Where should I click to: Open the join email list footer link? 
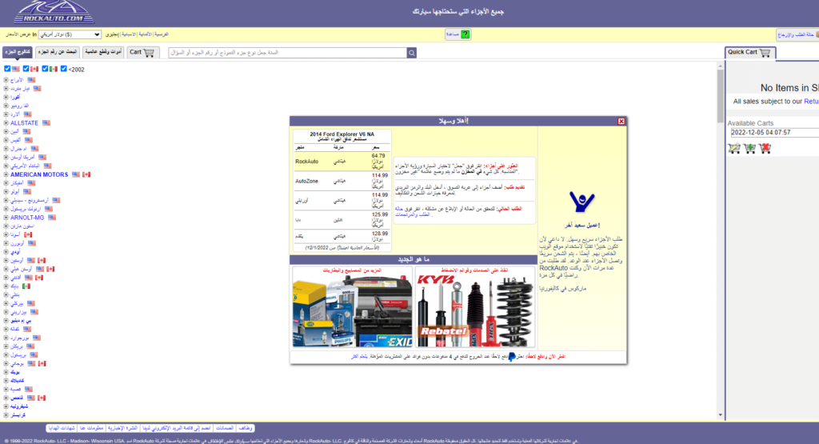click(x=177, y=428)
